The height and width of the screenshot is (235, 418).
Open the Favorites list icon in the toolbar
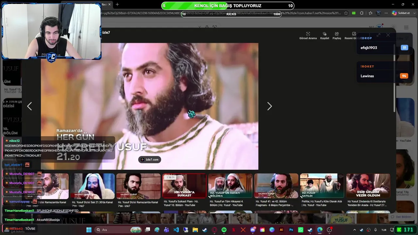point(370,13)
